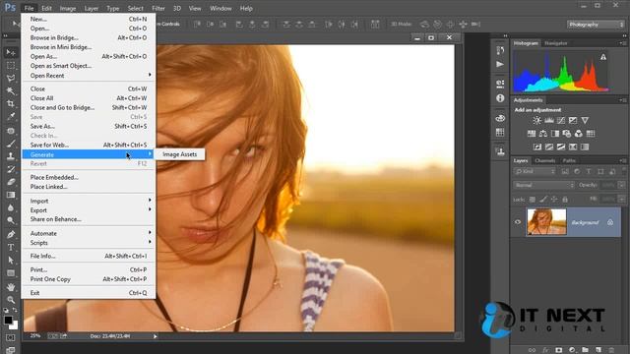Add a Levels adjustment
630x354 pixels.
coord(549,120)
